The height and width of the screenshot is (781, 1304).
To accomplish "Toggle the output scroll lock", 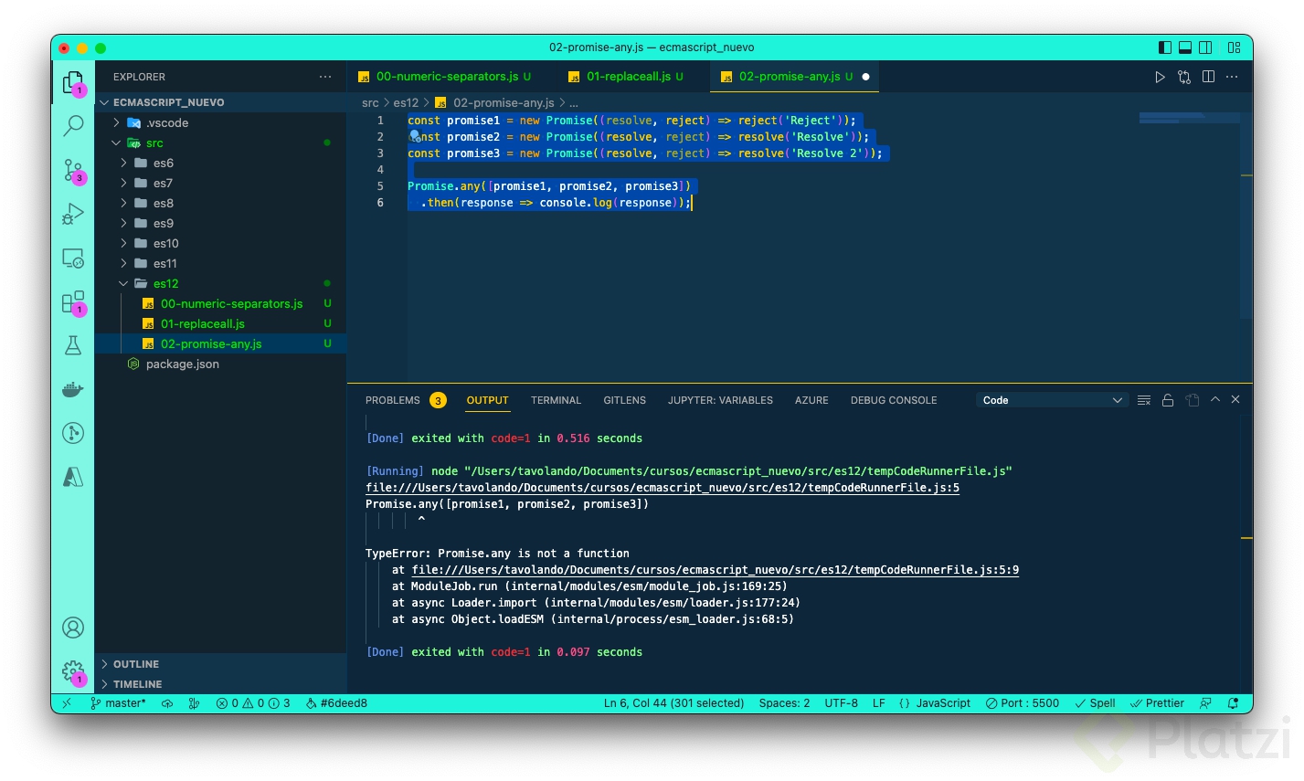I will [1168, 400].
